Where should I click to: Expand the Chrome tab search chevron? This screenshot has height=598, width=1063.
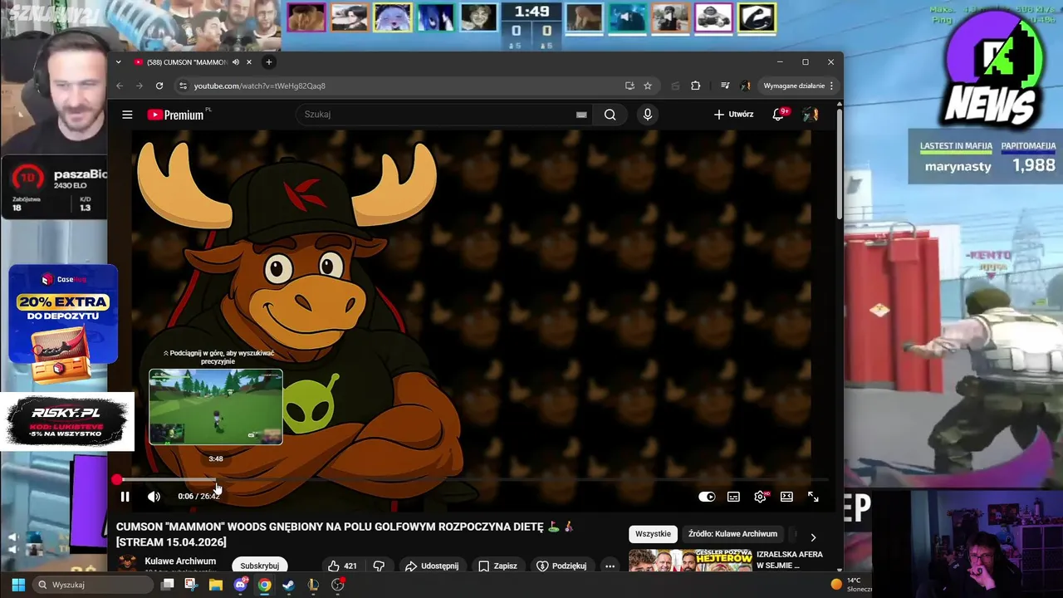point(119,62)
